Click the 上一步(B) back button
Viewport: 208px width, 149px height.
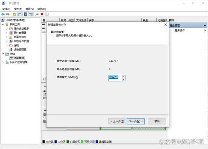click(x=117, y=121)
